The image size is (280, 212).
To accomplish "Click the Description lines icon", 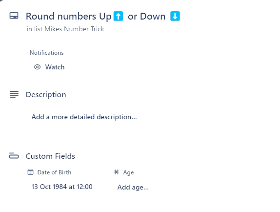I will (14, 94).
